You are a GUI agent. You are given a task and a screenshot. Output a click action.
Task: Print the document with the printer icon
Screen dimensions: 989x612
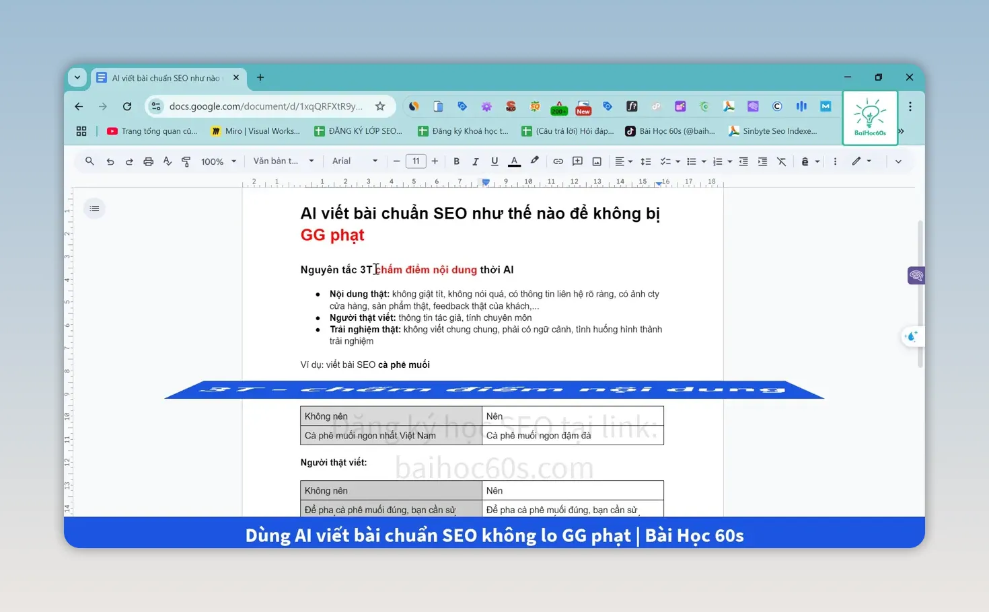[148, 161]
